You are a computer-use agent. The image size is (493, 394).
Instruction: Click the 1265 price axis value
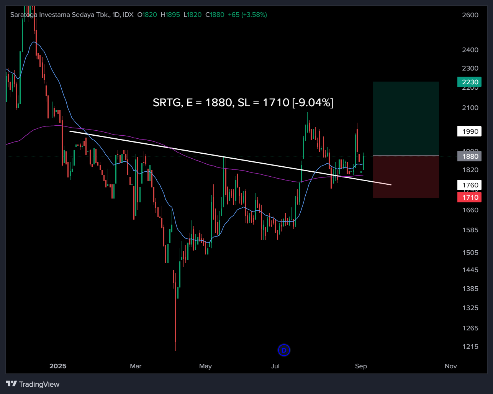tap(470, 328)
